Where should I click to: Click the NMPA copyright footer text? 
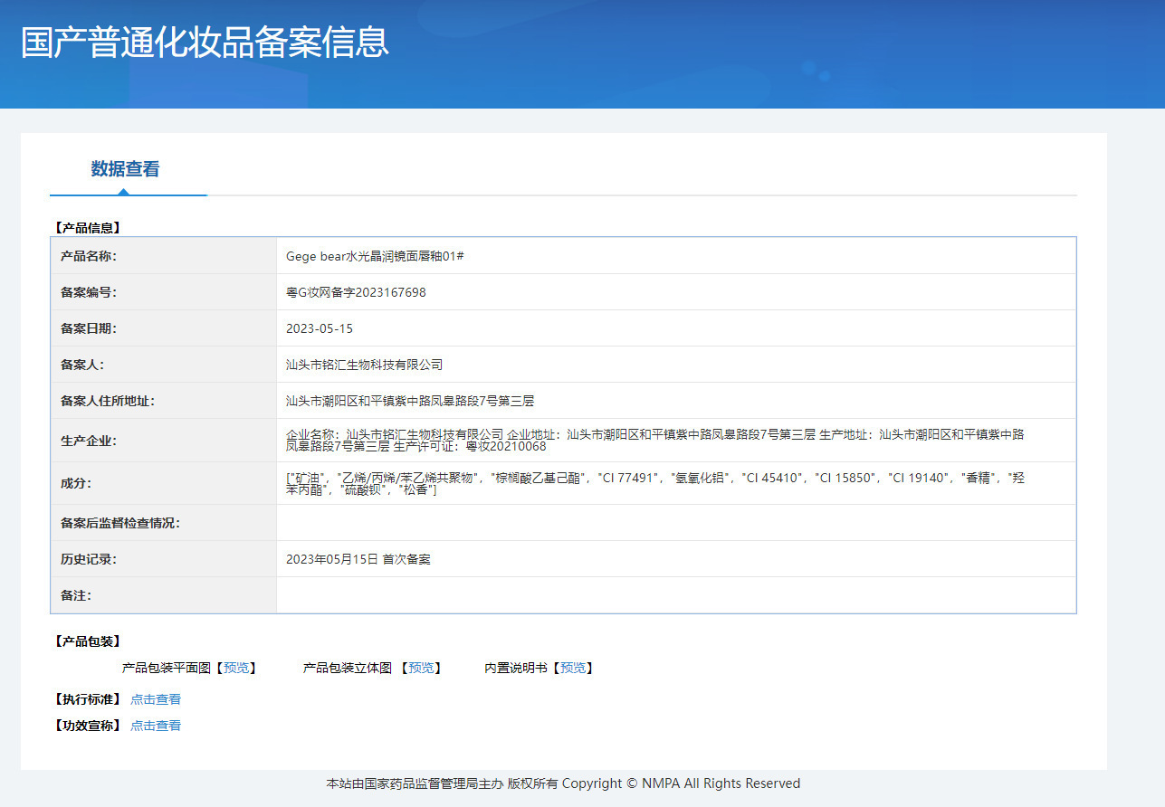563,783
